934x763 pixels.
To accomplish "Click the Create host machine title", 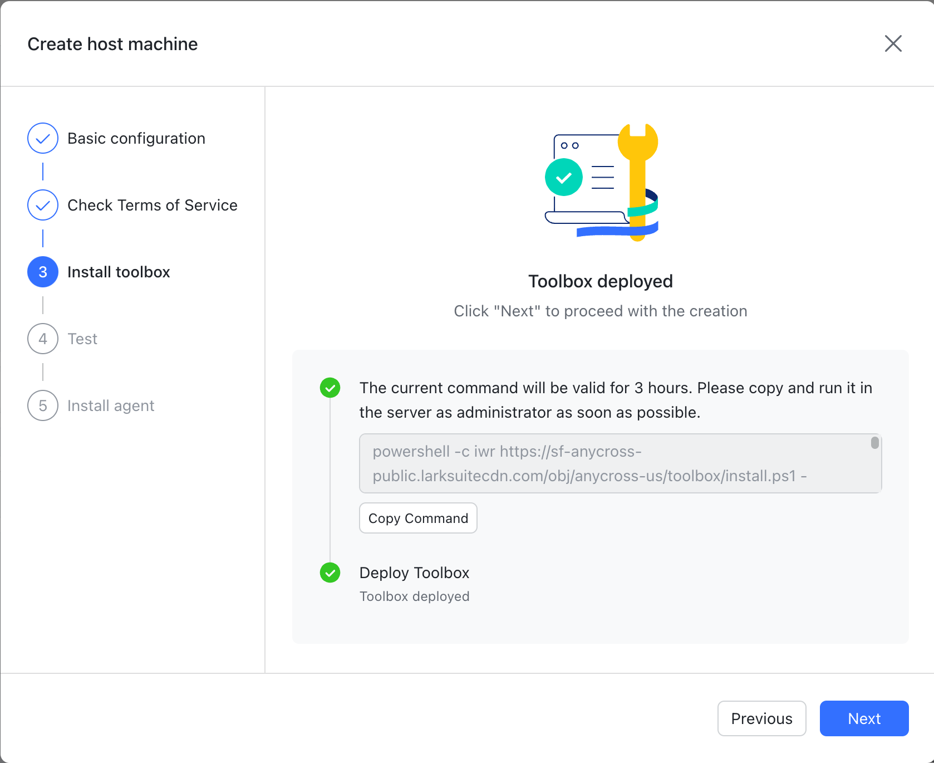I will coord(112,44).
